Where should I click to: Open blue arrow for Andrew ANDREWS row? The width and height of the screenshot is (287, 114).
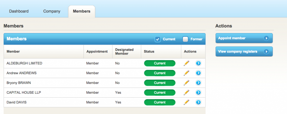pyautogui.click(x=198, y=73)
